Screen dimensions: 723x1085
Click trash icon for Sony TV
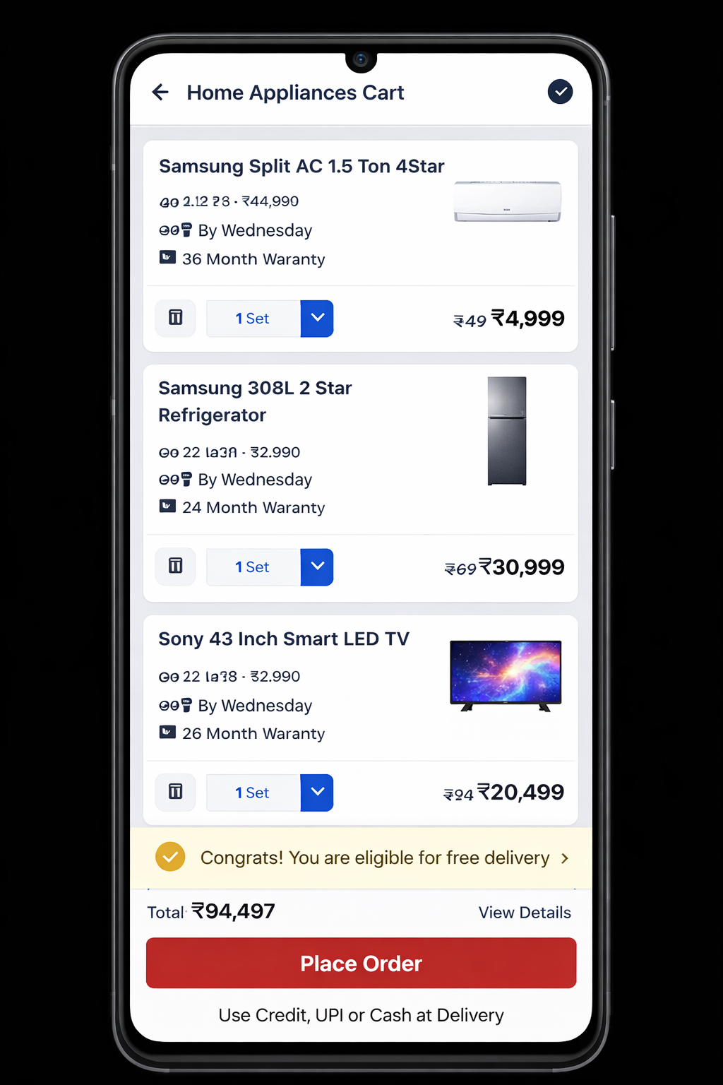click(176, 792)
